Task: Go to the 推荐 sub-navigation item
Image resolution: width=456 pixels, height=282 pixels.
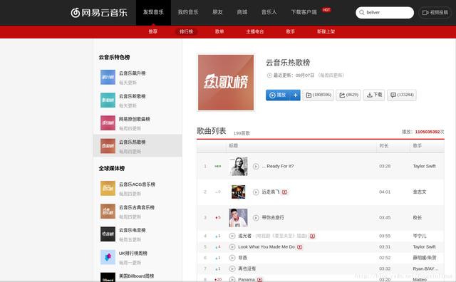Action: 153,31
